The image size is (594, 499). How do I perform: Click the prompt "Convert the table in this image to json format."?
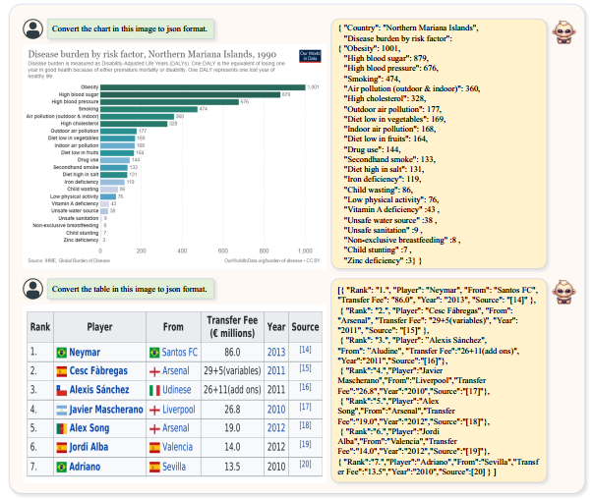130,289
